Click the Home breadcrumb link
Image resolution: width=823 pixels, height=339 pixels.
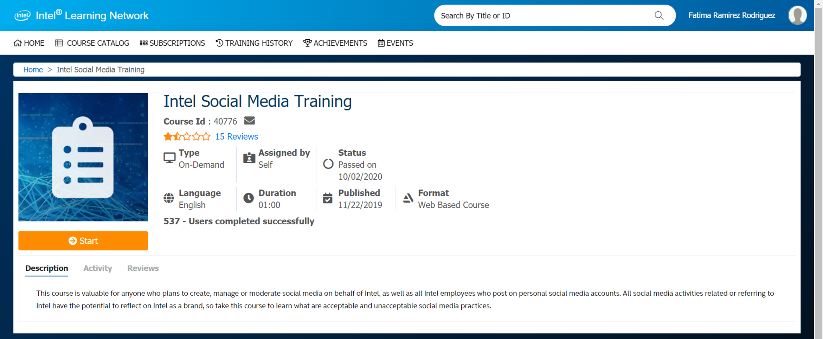(33, 70)
